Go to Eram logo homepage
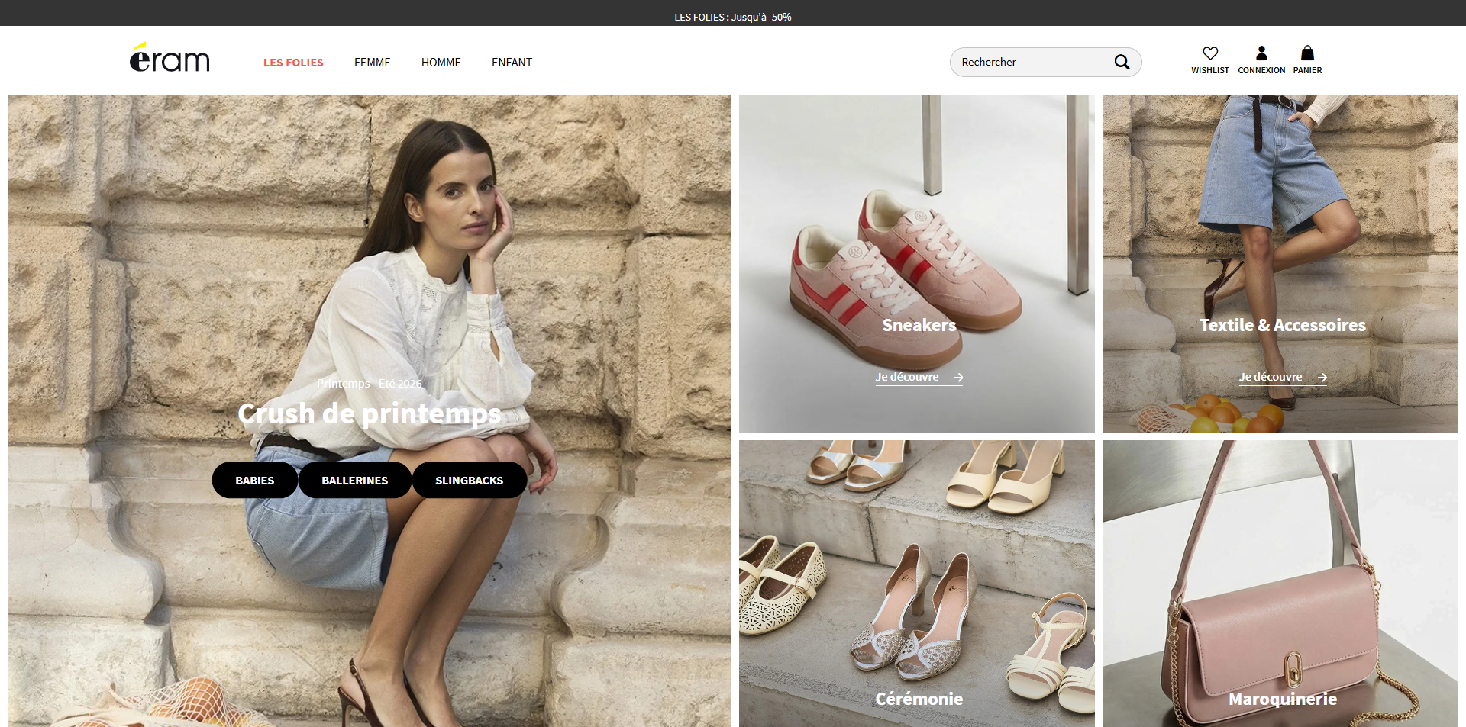The height and width of the screenshot is (727, 1466). pos(170,58)
